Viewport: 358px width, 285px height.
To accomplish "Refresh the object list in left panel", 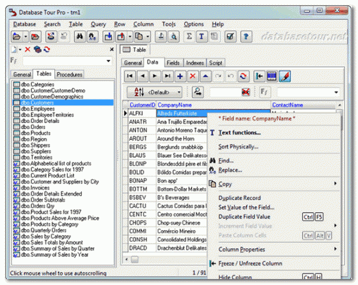I will 47,50.
